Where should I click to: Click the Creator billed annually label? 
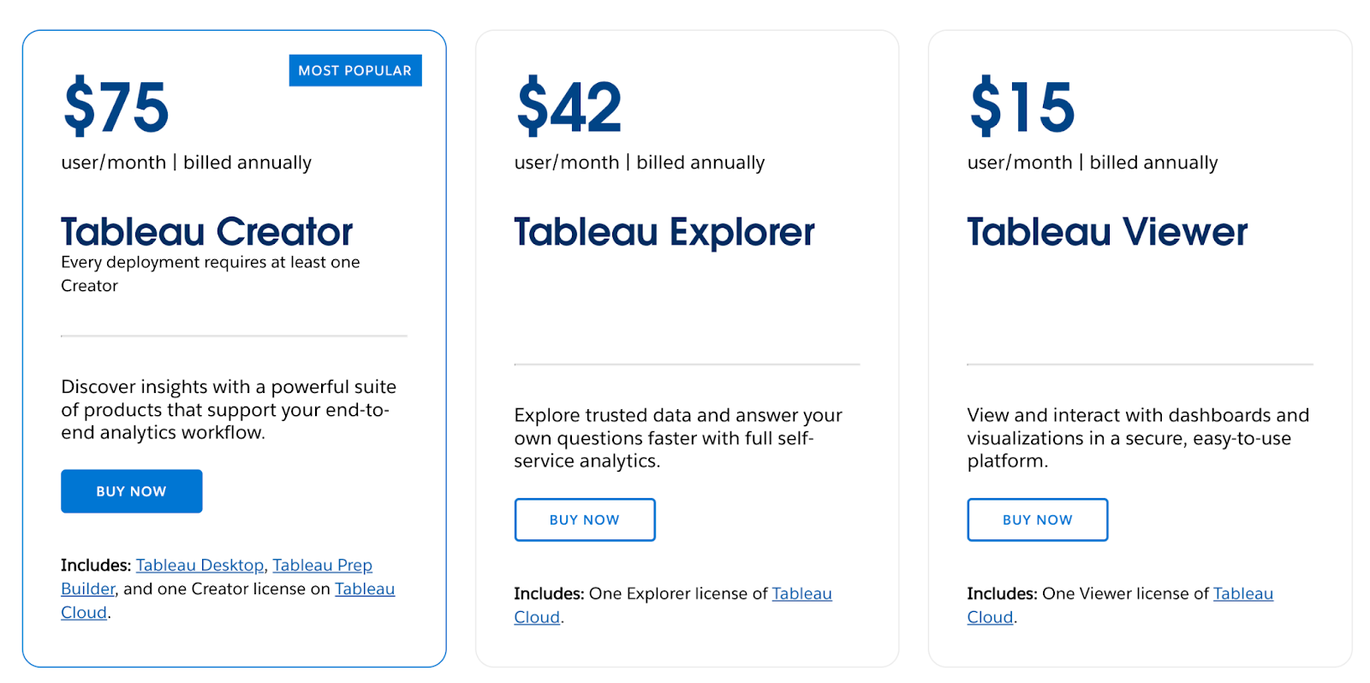[186, 162]
